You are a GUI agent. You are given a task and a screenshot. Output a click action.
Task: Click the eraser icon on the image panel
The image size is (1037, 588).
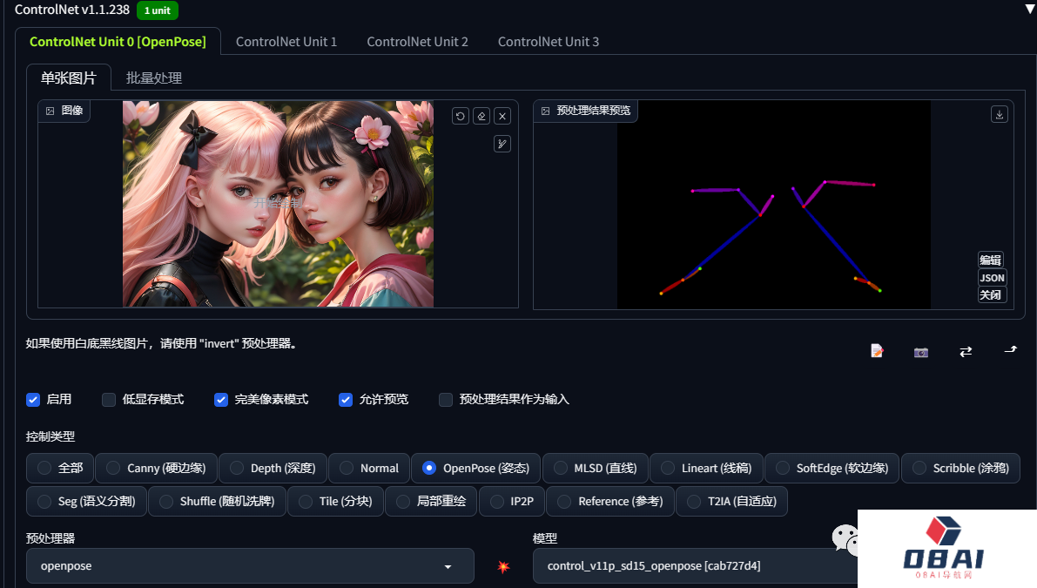click(x=481, y=116)
